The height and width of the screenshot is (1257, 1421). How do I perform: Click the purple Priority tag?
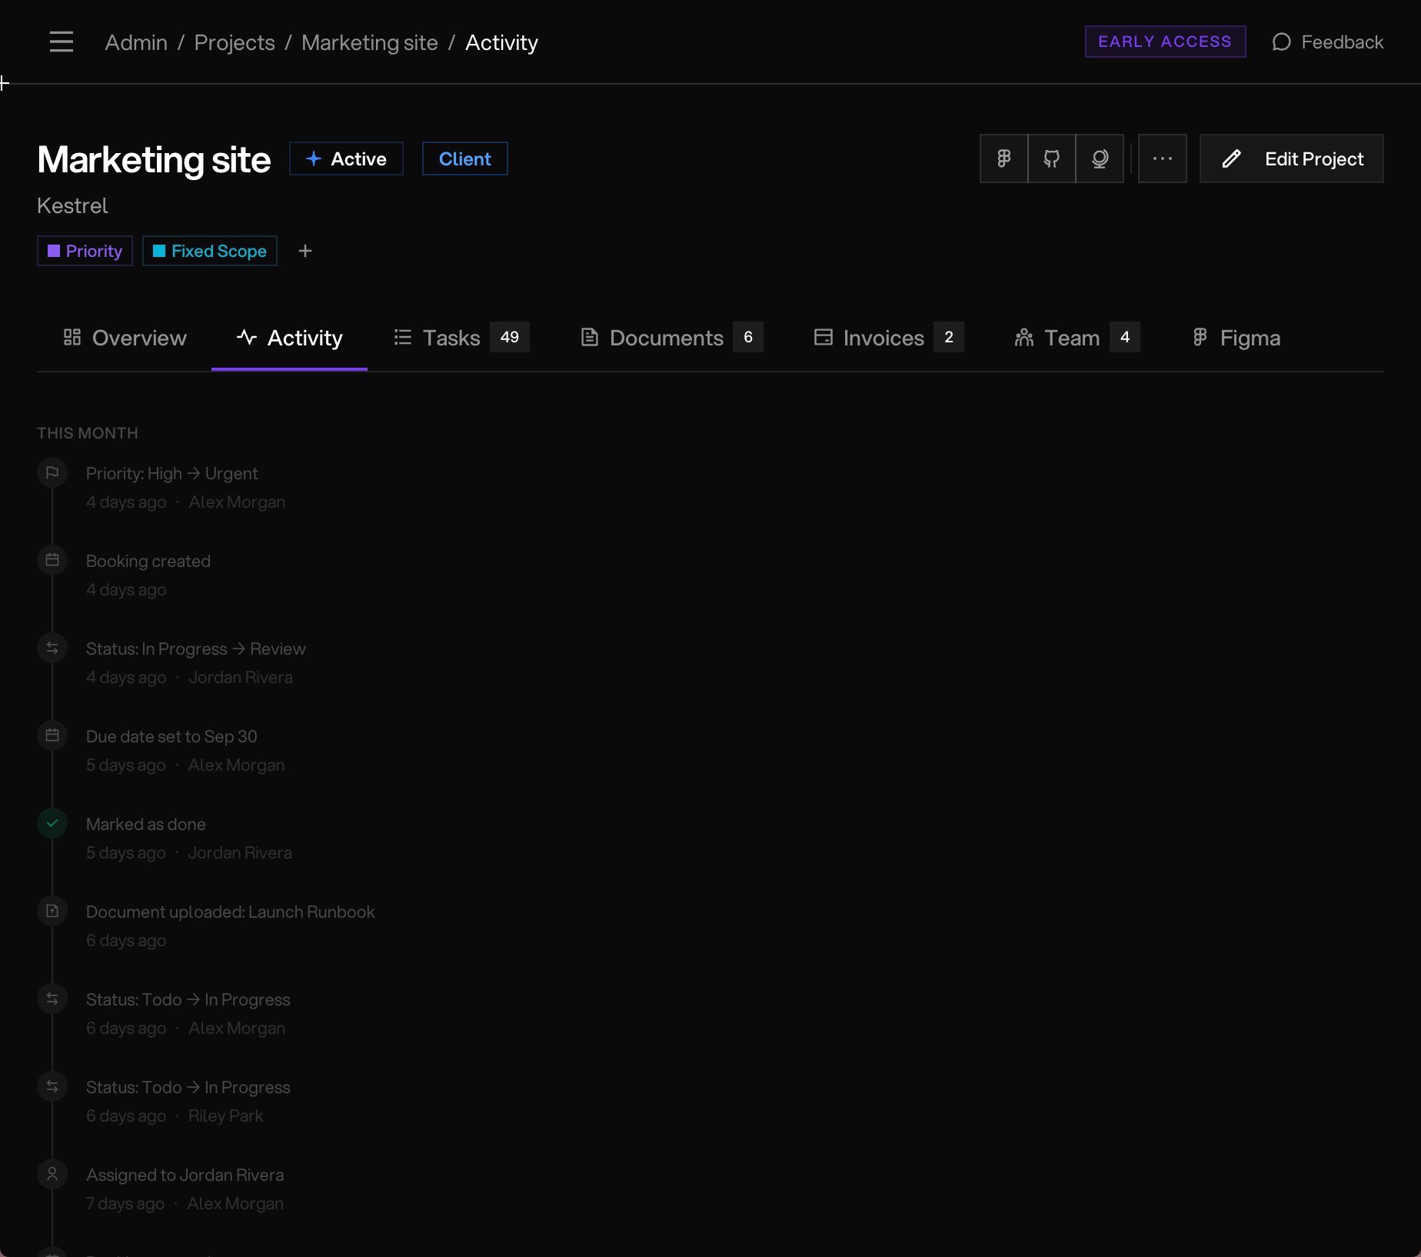(85, 251)
